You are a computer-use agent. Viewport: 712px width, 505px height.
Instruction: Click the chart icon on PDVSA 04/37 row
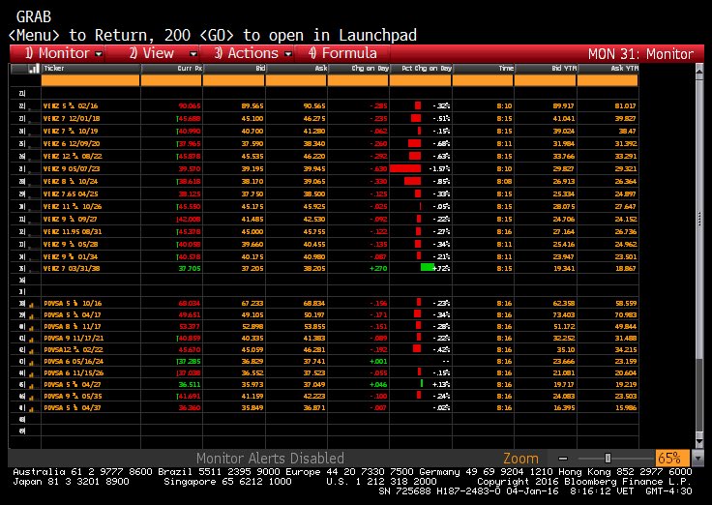click(x=32, y=408)
